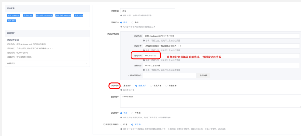Insert the 昵称: nickname variable tag

click(x=14, y=15)
